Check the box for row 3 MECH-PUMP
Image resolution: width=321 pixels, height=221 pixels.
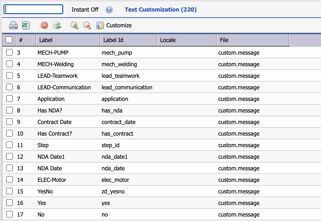point(9,53)
